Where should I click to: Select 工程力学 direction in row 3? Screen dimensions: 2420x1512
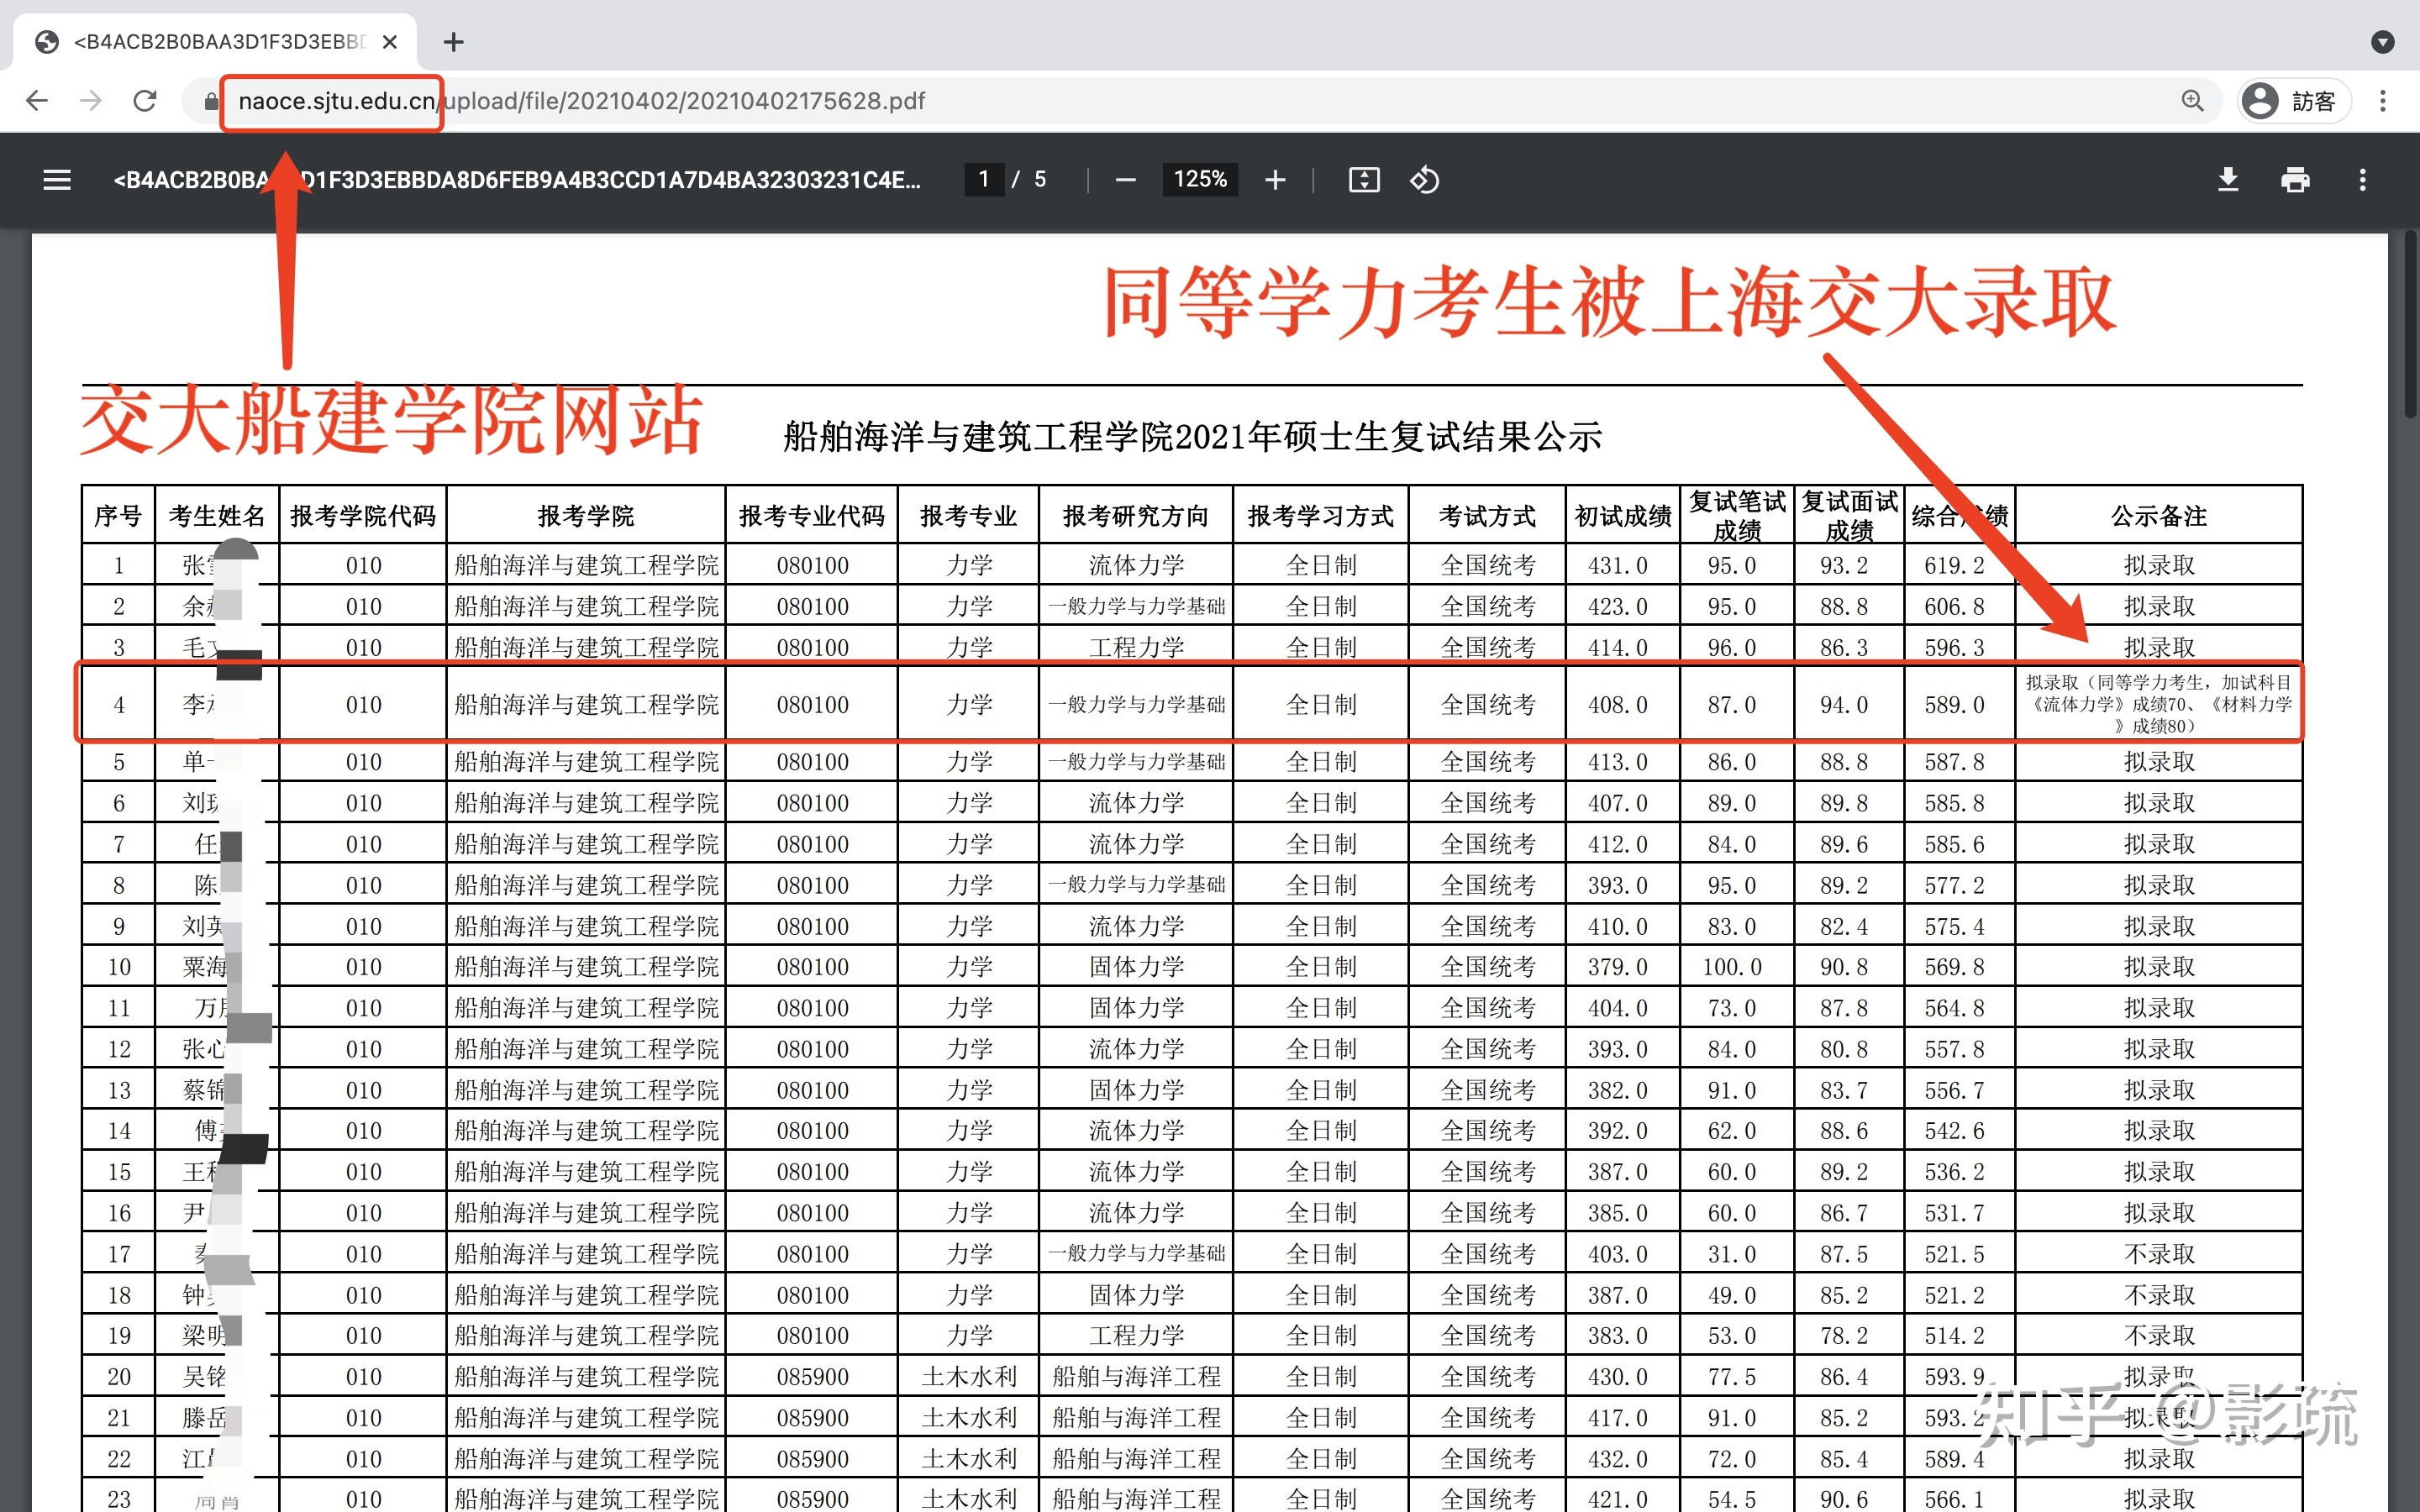click(x=1136, y=647)
